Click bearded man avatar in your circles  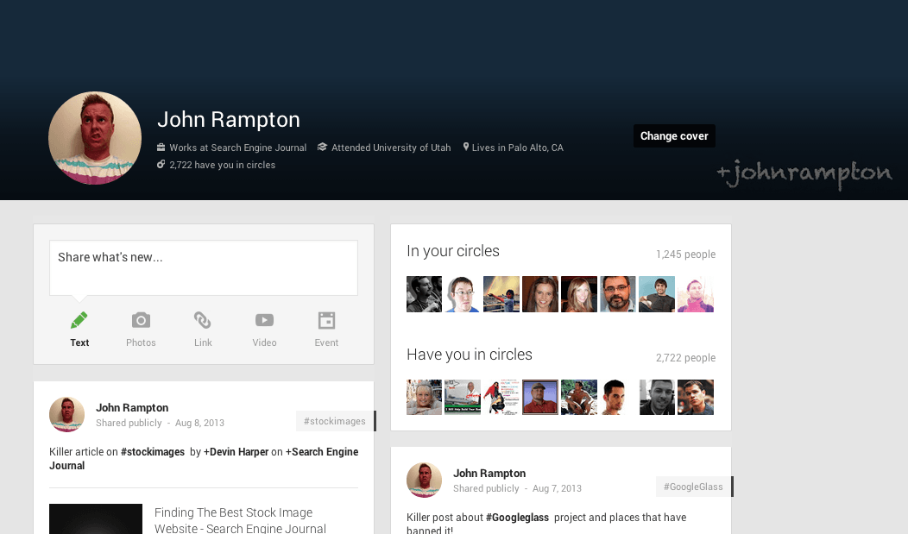[x=618, y=294]
